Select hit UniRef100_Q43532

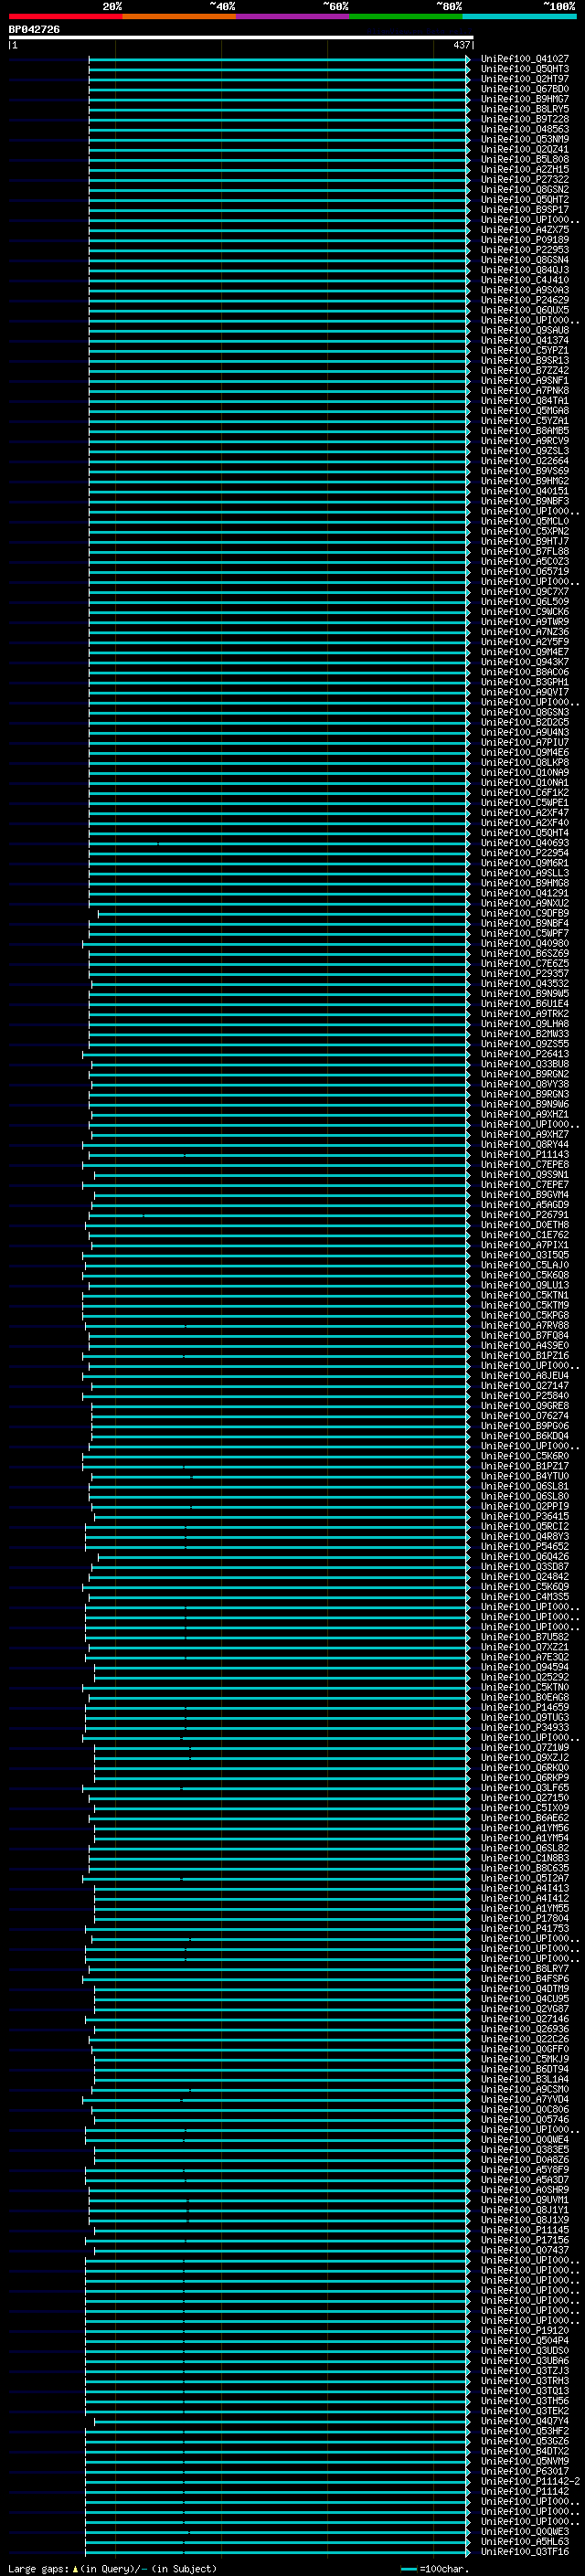[524, 983]
